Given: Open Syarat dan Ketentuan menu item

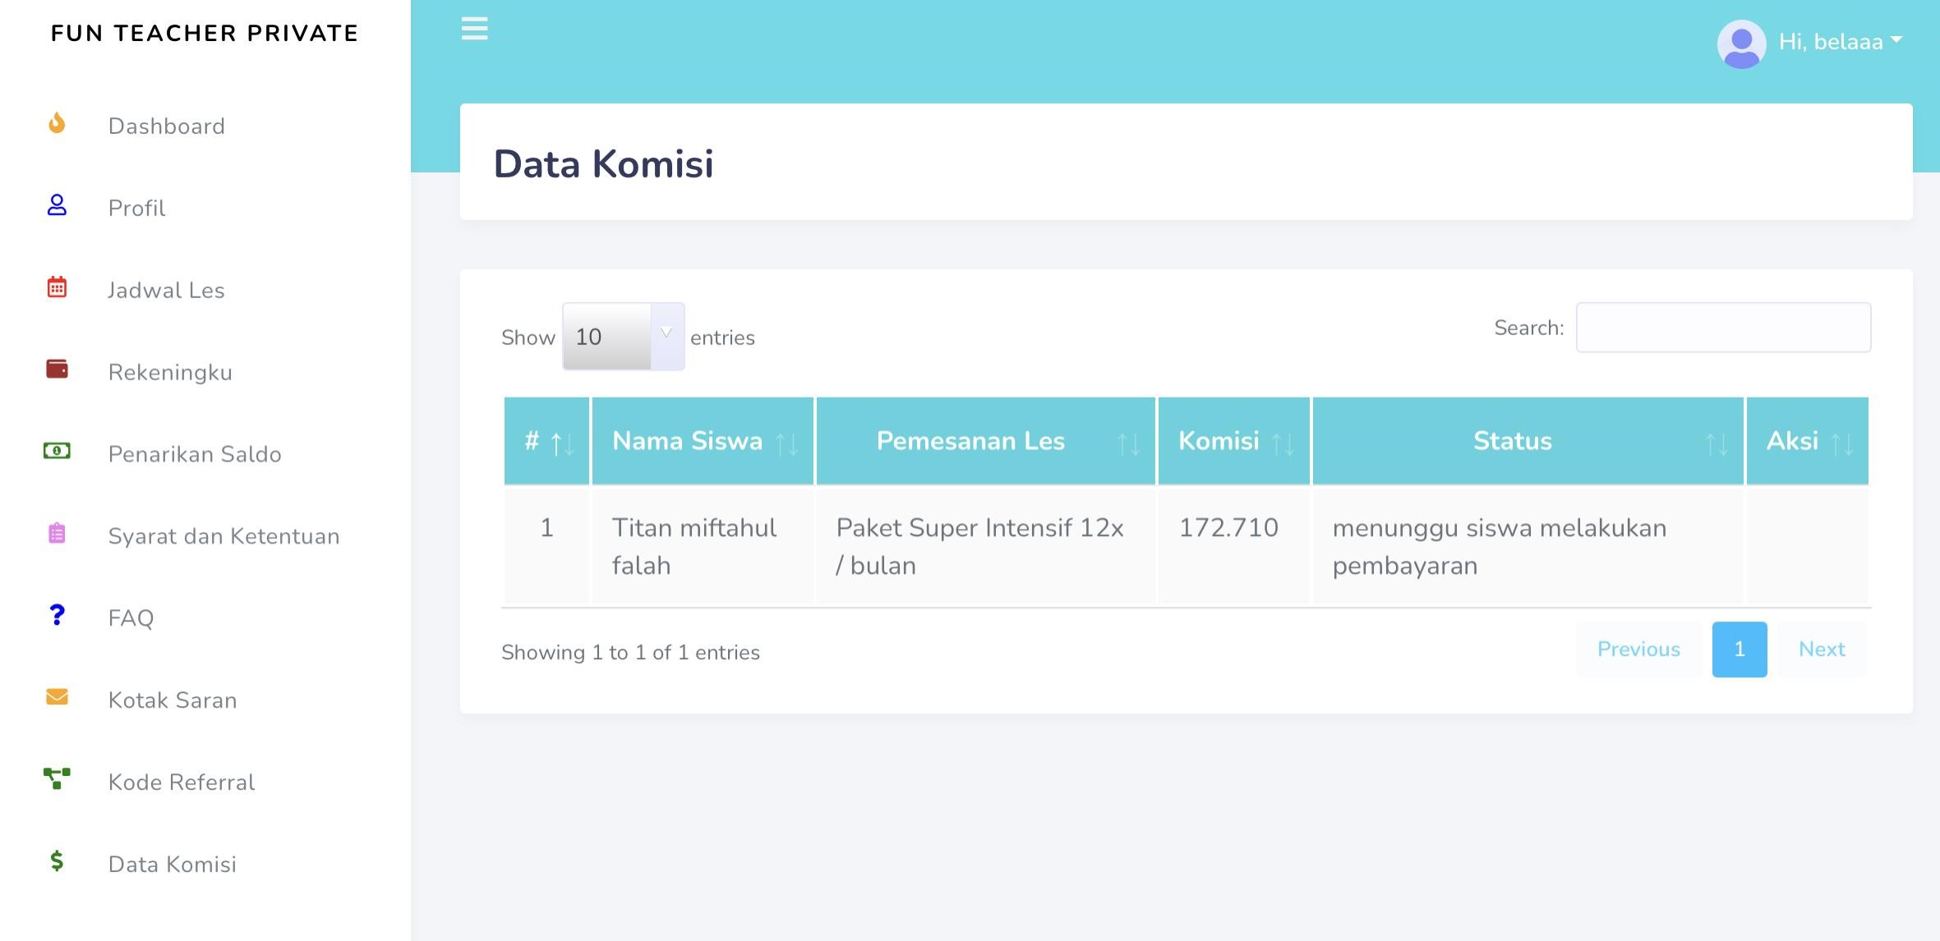Looking at the screenshot, I should [223, 536].
